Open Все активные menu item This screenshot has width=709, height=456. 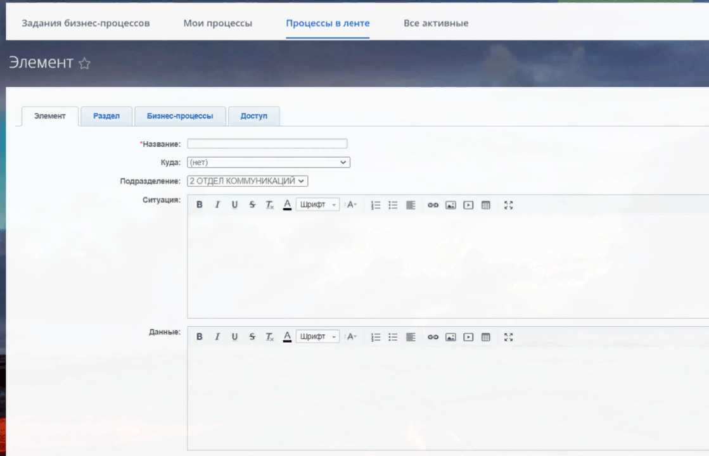pos(436,23)
